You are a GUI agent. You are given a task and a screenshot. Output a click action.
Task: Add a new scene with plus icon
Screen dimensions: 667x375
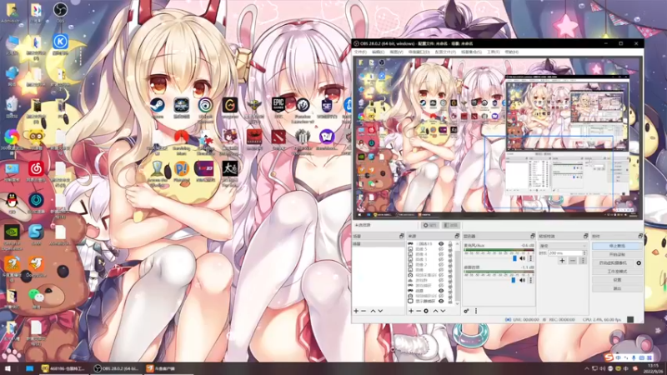click(356, 311)
